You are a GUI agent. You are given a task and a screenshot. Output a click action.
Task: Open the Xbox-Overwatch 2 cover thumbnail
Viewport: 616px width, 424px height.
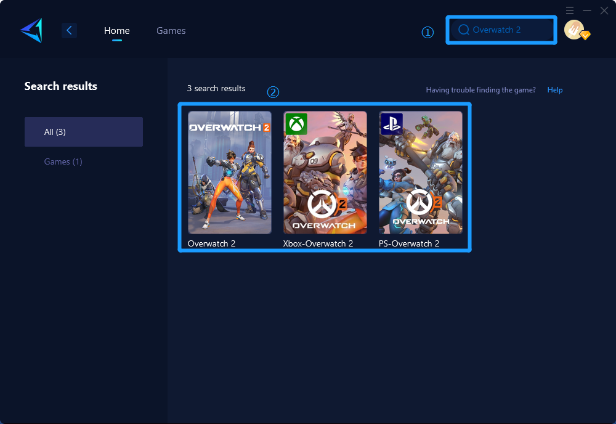[325, 173]
